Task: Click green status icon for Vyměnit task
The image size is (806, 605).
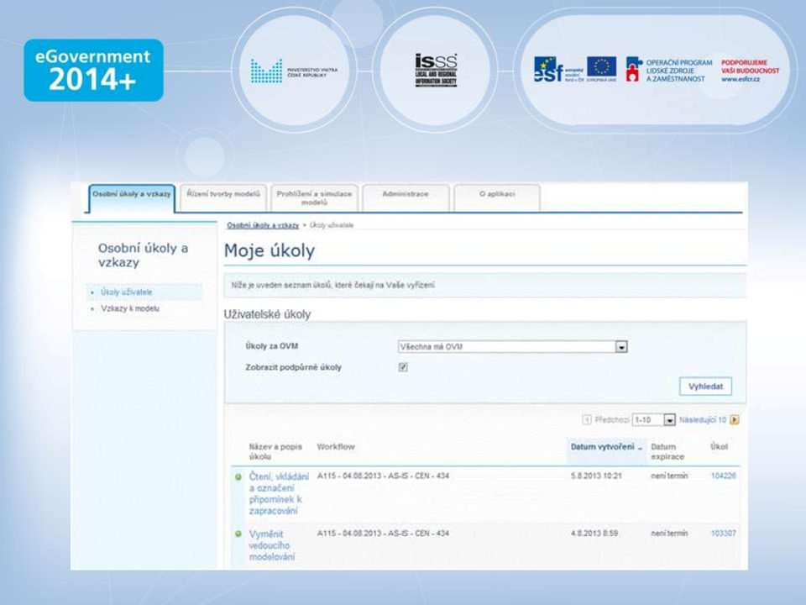Action: [238, 534]
